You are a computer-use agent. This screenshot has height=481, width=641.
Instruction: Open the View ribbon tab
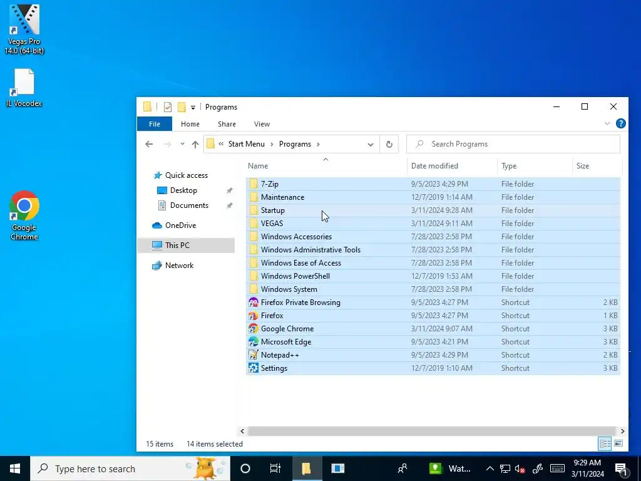tap(262, 124)
